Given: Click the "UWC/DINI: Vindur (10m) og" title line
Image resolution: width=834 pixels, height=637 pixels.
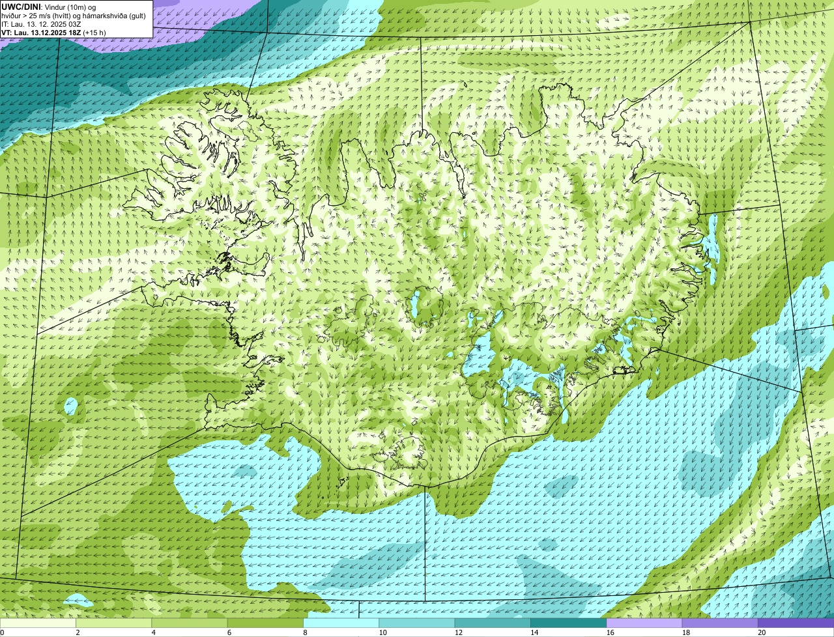Looking at the screenshot, I should point(49,7).
